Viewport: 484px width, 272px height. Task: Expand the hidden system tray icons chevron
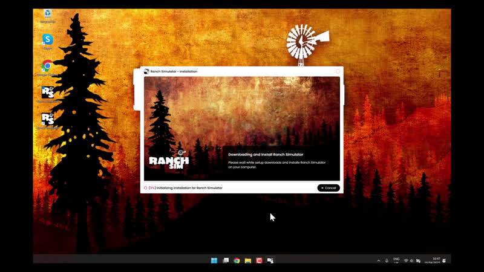point(379,261)
